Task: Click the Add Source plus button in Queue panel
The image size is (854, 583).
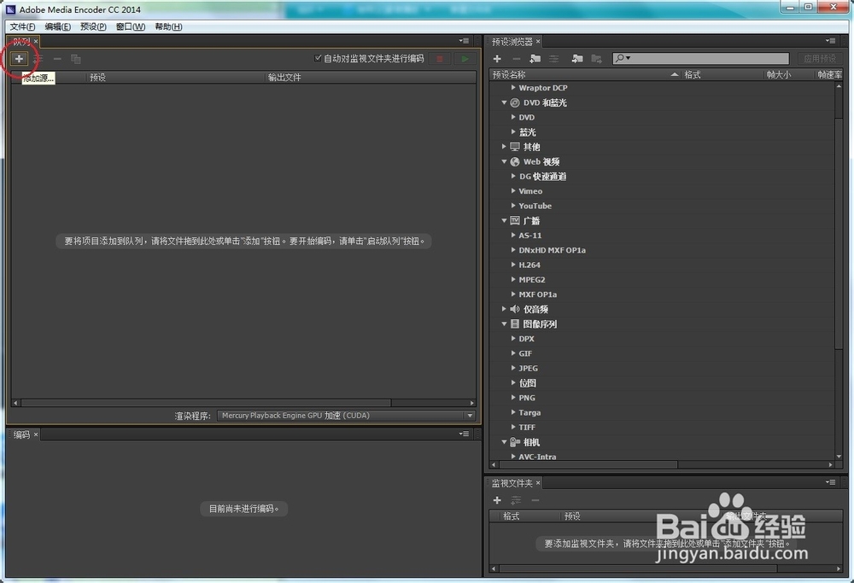Action: (x=19, y=59)
